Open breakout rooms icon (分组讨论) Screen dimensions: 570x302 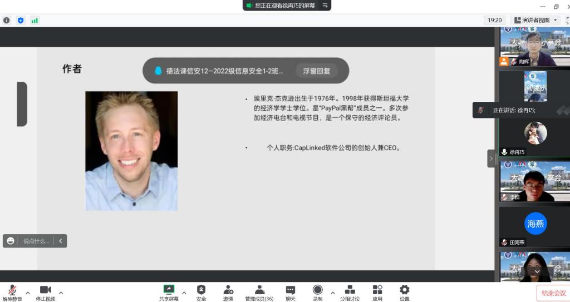(x=350, y=290)
